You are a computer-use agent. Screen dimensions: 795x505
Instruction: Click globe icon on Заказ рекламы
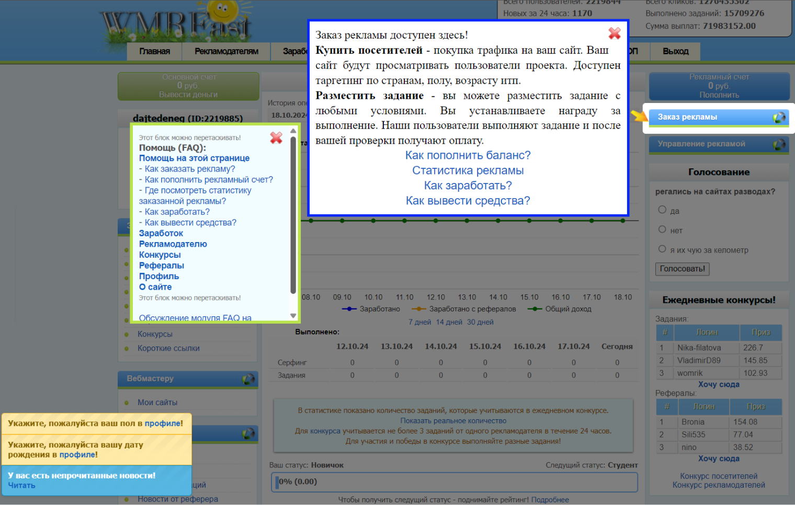point(779,118)
